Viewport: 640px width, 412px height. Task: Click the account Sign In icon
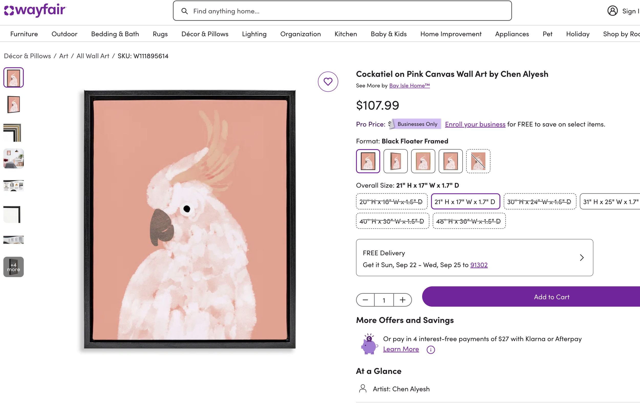tap(612, 11)
